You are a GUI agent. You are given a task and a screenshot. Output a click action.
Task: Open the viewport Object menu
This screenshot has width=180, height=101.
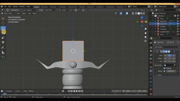click(35, 13)
